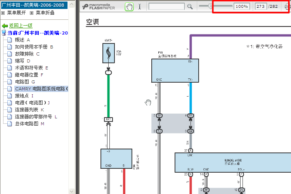
Task: Click the 广州丰田--凯美瑞-2006-2008 title bar
Action: (34, 5)
